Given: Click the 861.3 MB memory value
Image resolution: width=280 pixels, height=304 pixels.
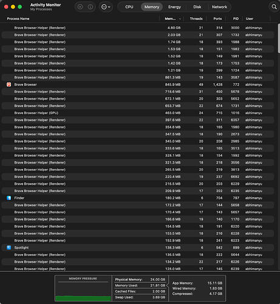Looking at the screenshot, I should point(172,77).
